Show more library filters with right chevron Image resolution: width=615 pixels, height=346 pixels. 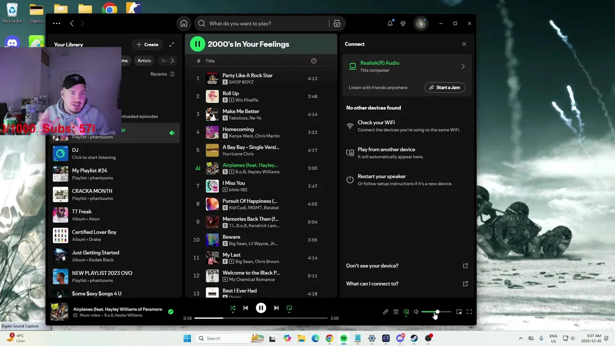tap(172, 61)
